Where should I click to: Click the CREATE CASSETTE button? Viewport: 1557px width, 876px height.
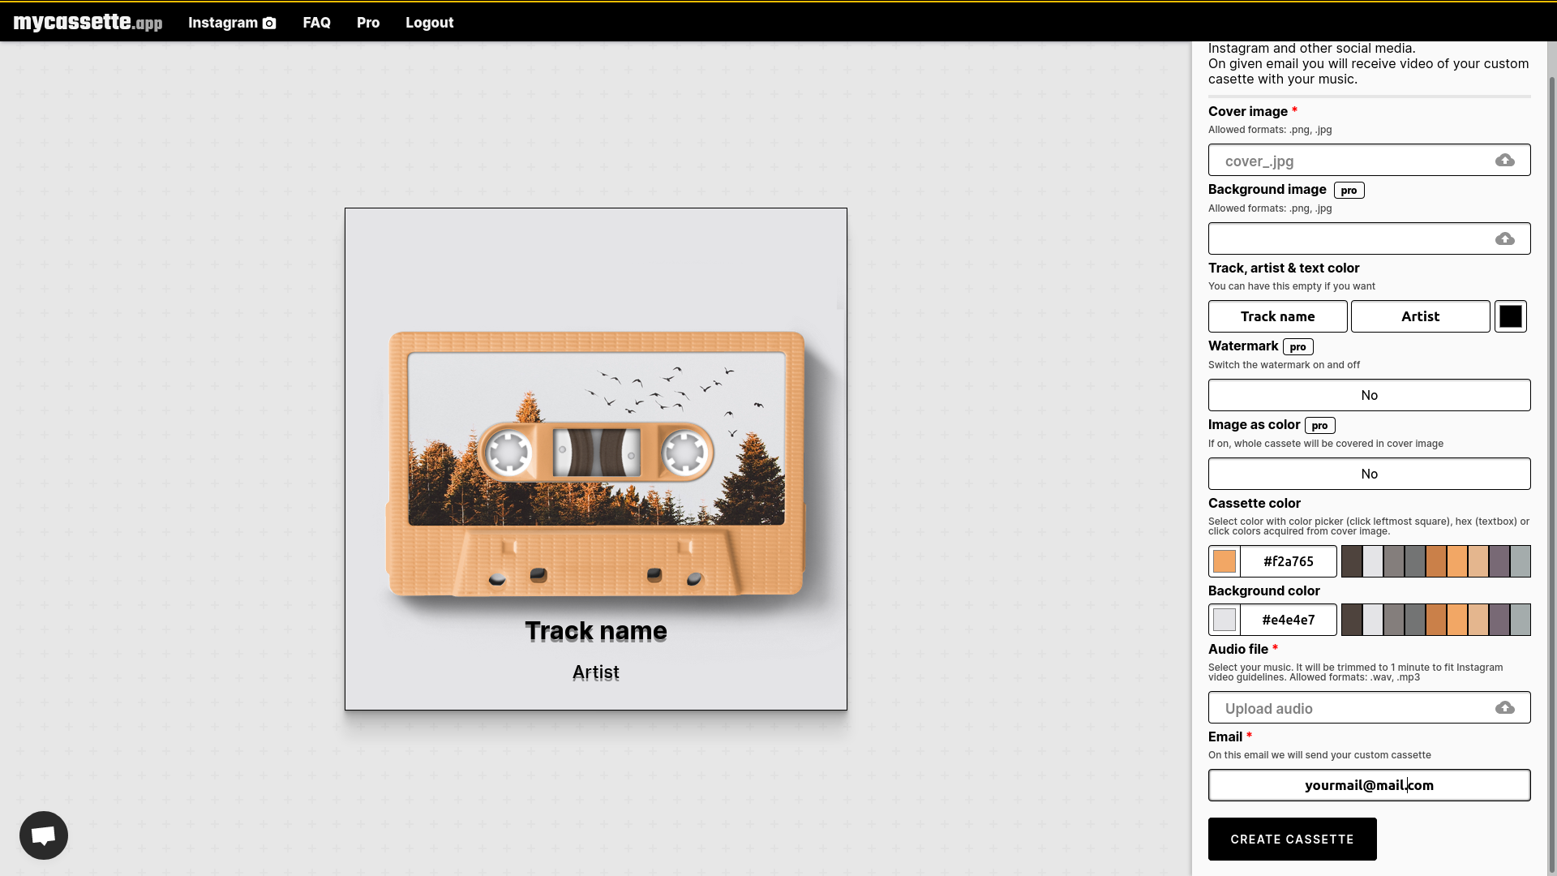pyautogui.click(x=1292, y=839)
